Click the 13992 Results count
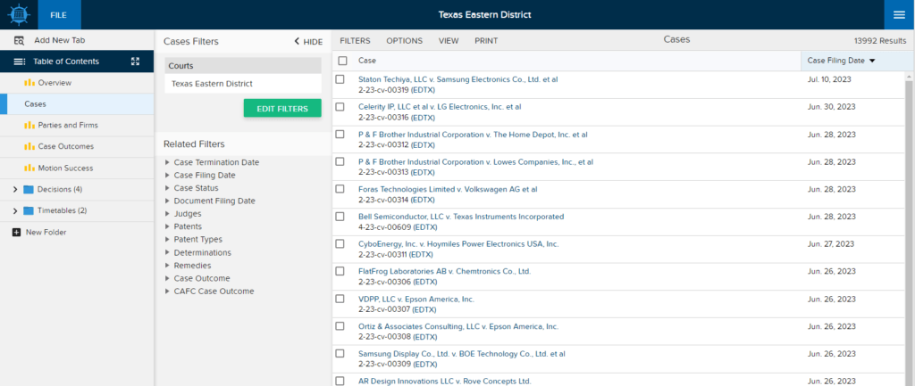The width and height of the screenshot is (915, 386). 880,41
